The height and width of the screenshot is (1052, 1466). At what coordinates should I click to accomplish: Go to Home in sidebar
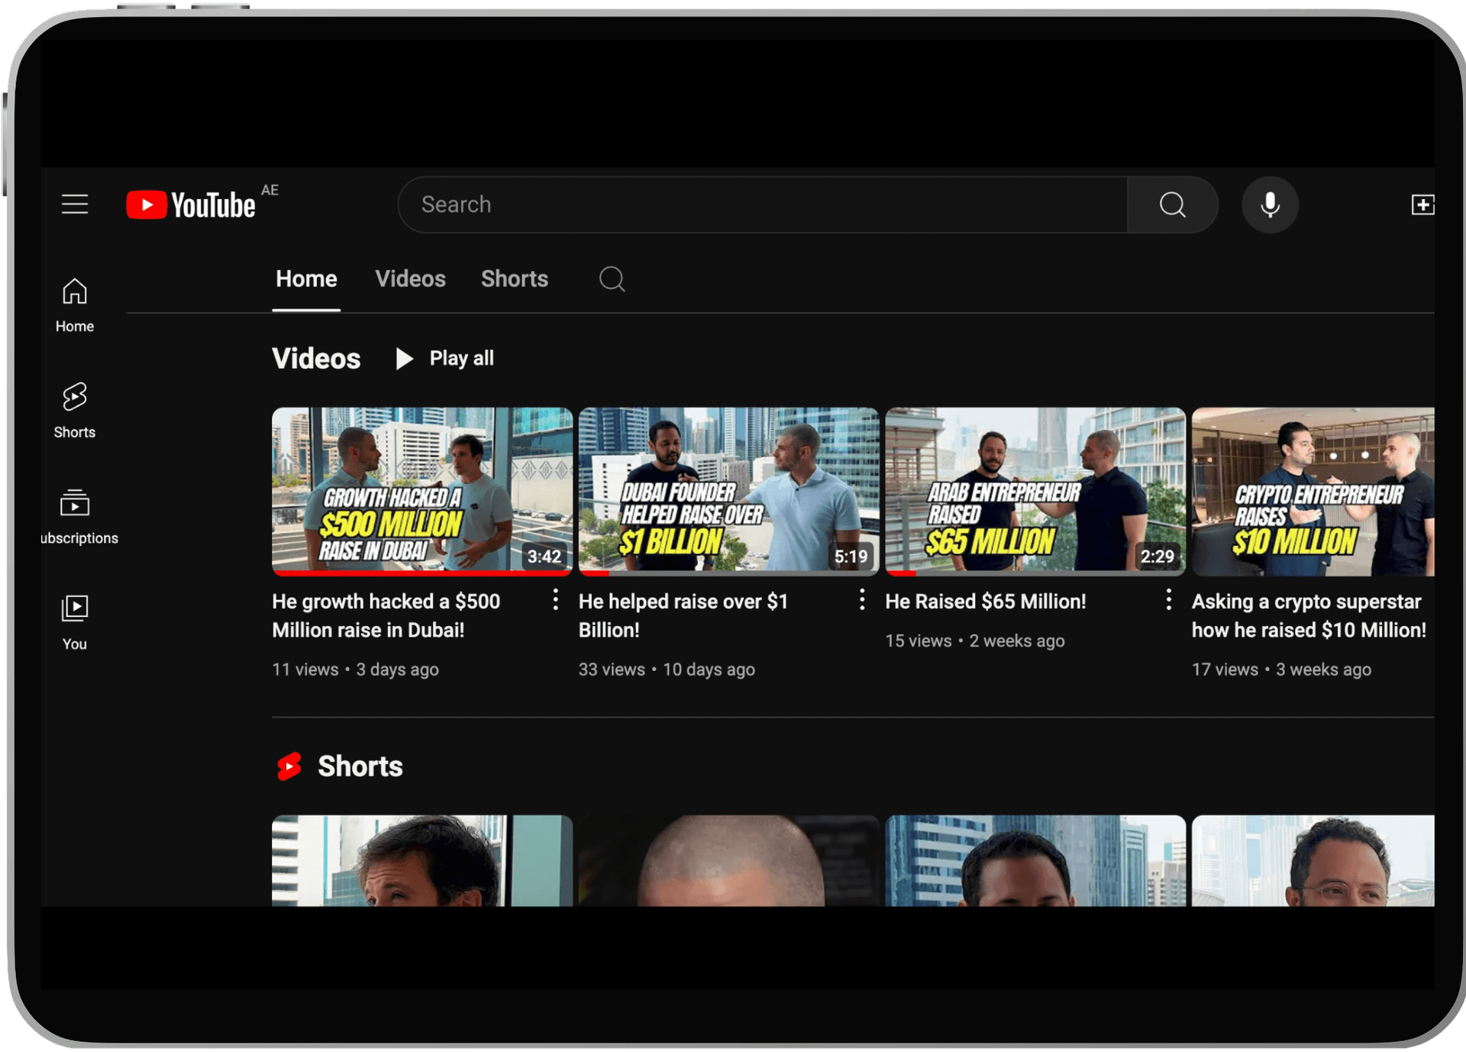pyautogui.click(x=75, y=305)
